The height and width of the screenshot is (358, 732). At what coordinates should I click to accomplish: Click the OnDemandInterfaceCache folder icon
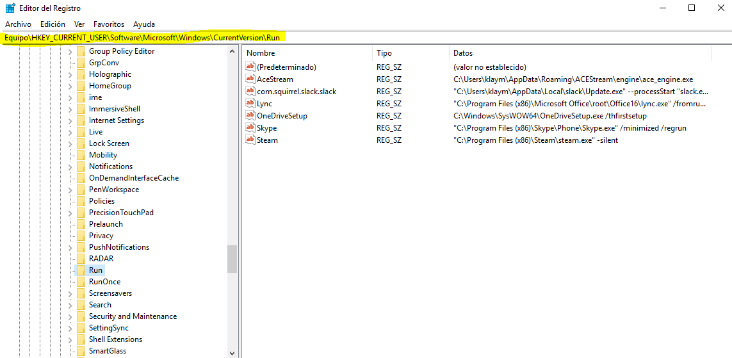click(81, 178)
